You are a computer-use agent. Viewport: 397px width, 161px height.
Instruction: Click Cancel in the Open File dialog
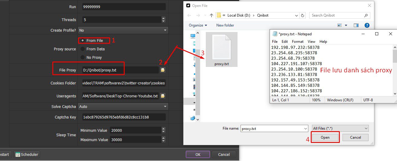tap(356, 137)
